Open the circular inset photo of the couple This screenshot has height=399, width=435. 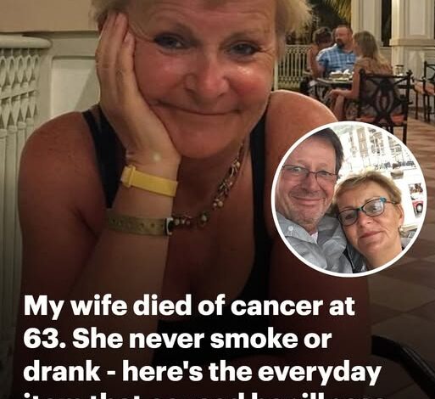[x=349, y=199]
